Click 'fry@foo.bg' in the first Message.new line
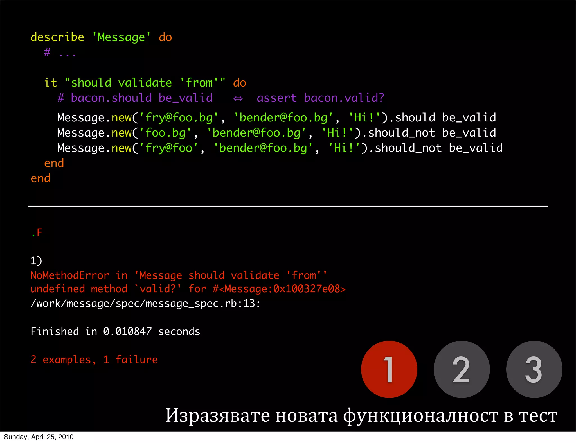This screenshot has height=443, width=576. 179,117
